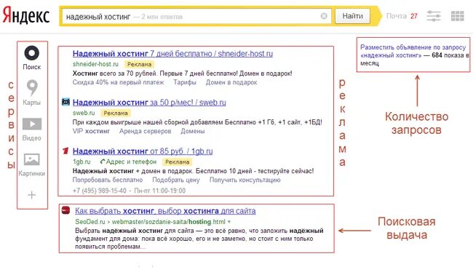The image size is (473, 275).
Task: Open the 1gb.ru ad title
Action: pos(143,151)
